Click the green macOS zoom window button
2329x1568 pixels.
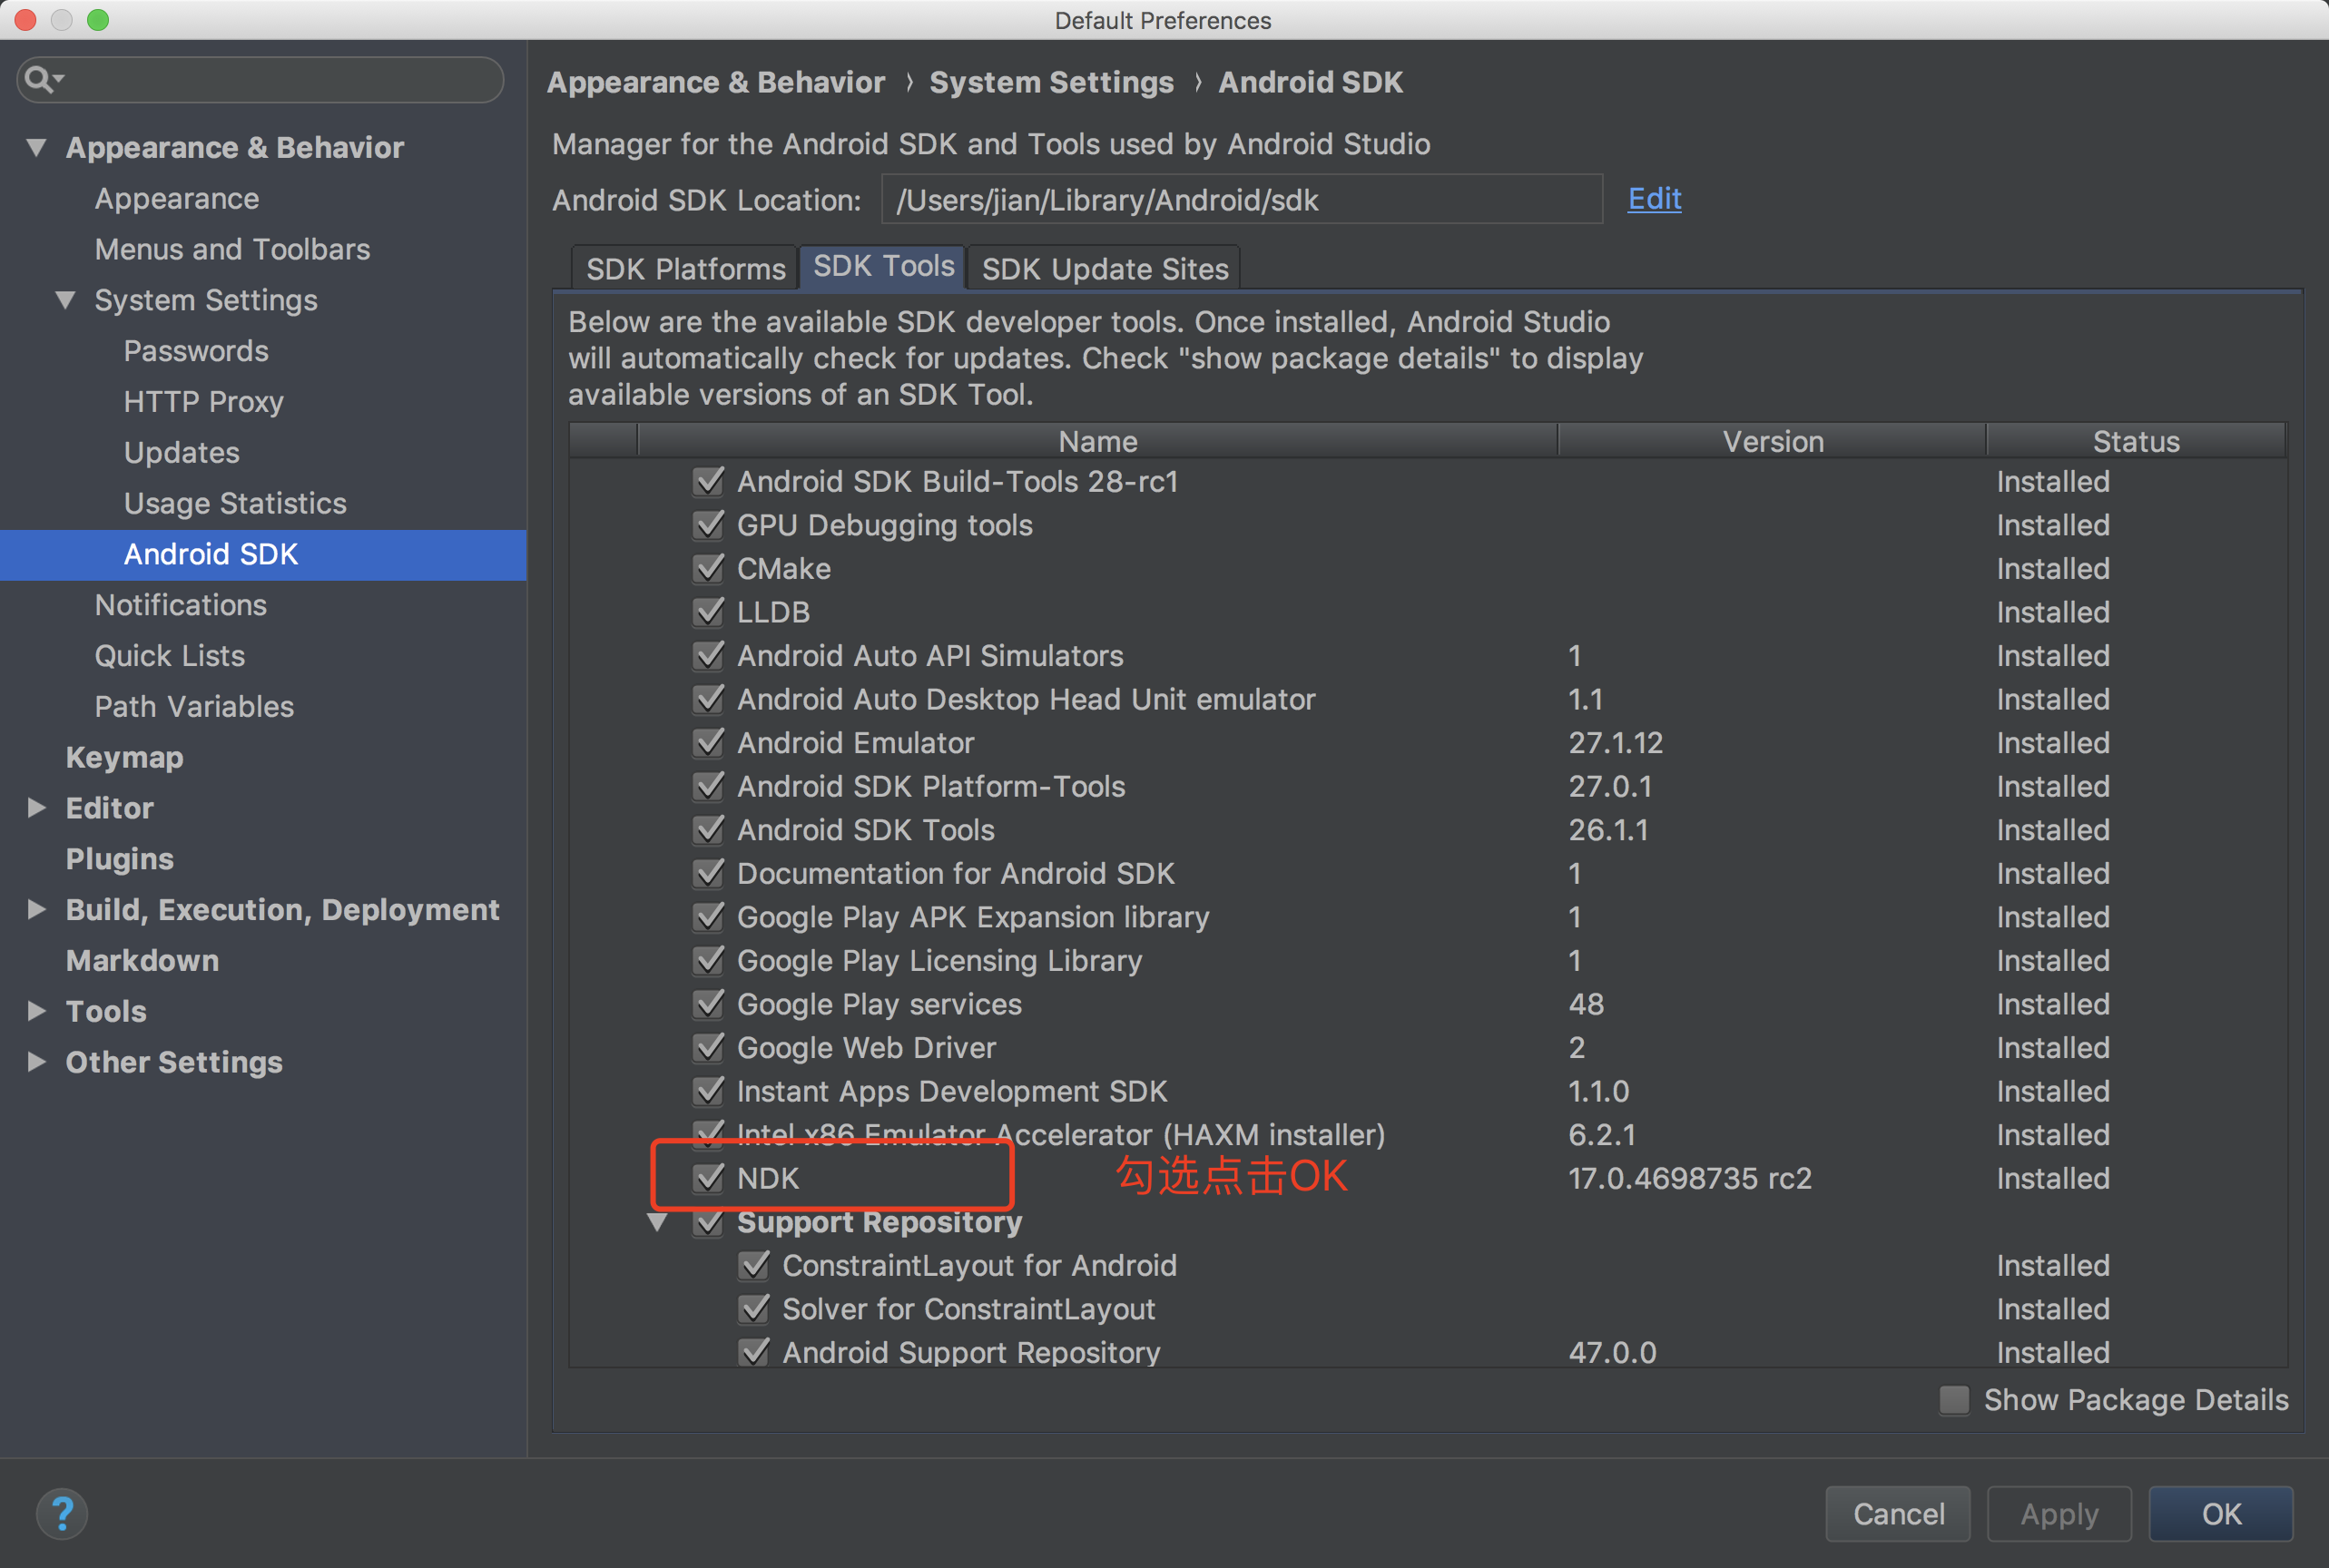pos(98,19)
